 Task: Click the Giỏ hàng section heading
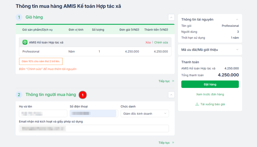(x=34, y=17)
